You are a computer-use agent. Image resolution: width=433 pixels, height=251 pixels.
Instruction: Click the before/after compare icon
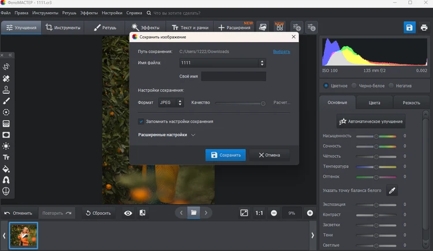(x=143, y=213)
